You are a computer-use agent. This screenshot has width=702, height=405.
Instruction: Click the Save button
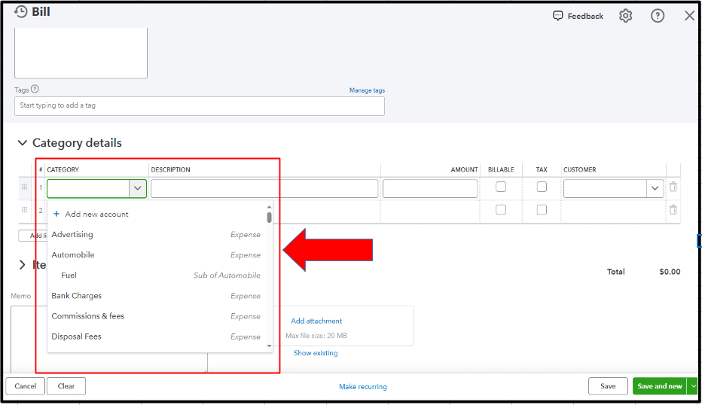(608, 385)
